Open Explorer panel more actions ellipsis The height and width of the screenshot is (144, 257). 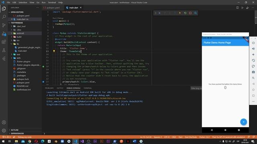[37, 8]
